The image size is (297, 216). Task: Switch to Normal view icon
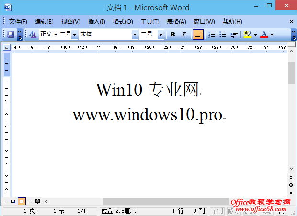(5, 201)
